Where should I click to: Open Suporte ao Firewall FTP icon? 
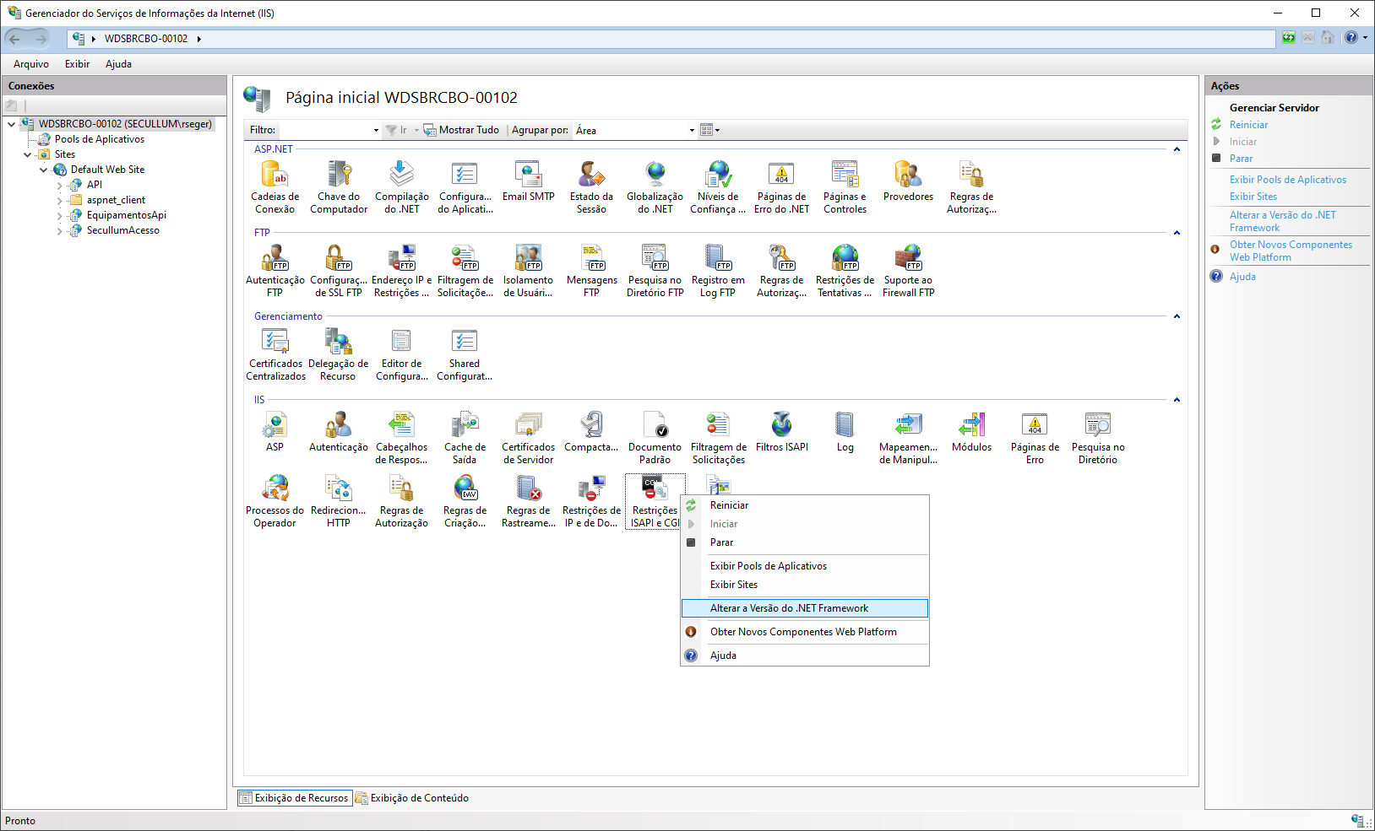pos(908,258)
